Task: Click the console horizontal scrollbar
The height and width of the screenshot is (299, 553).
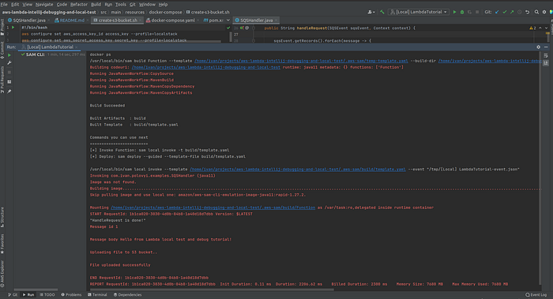Action: (212, 290)
